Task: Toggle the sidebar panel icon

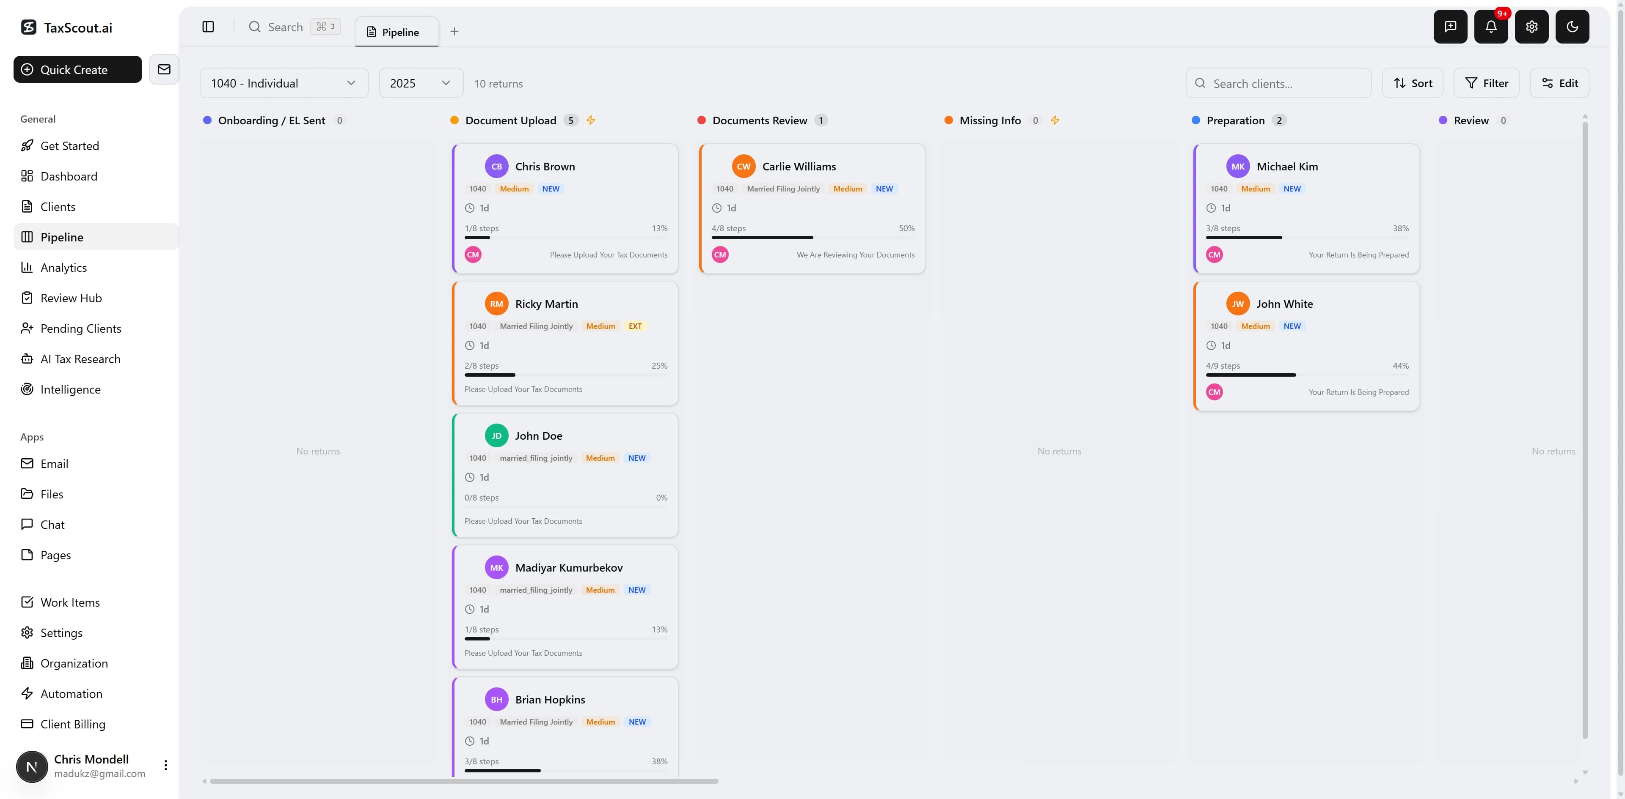Action: click(208, 27)
